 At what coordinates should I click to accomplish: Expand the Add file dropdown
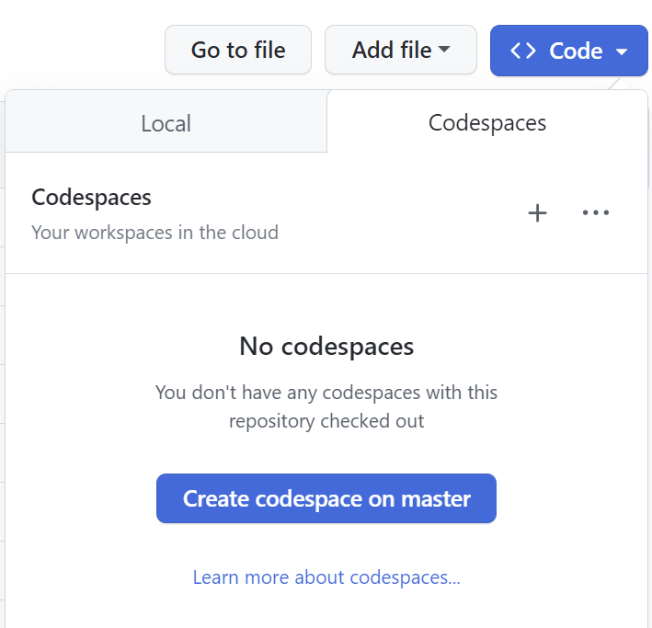(400, 50)
